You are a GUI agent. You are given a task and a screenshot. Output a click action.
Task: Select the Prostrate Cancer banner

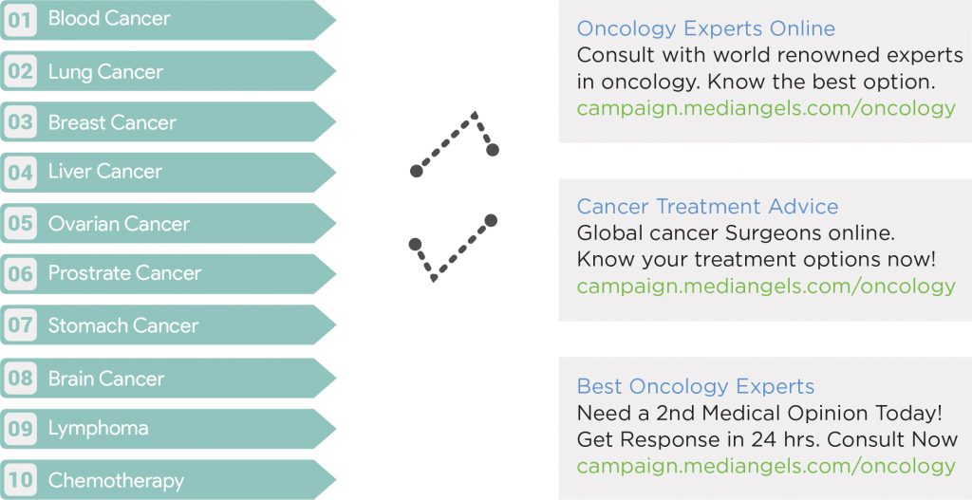tap(167, 273)
